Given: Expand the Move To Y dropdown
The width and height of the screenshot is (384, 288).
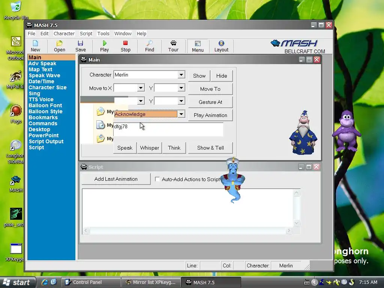Looking at the screenshot, I should [x=181, y=88].
